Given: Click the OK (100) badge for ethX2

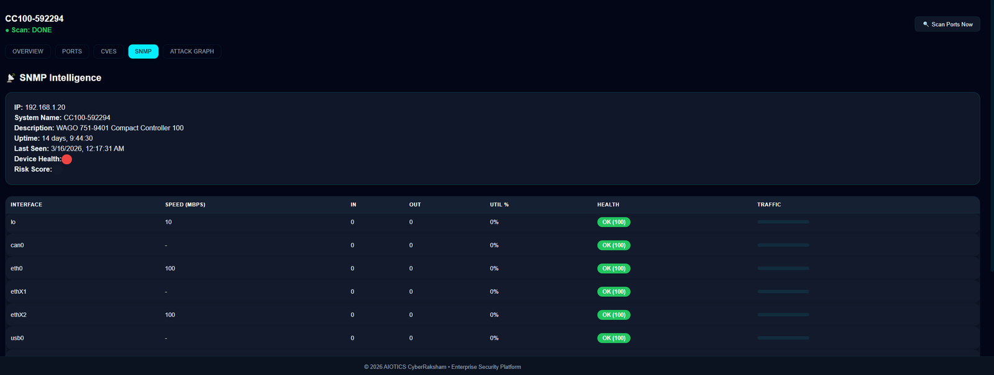Looking at the screenshot, I should (614, 315).
